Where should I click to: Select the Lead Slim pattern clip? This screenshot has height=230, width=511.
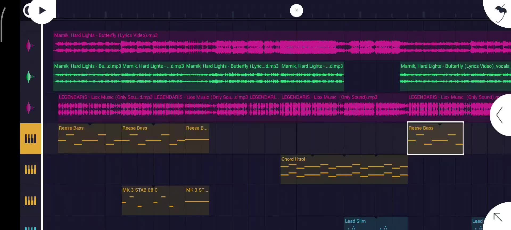pos(376,223)
